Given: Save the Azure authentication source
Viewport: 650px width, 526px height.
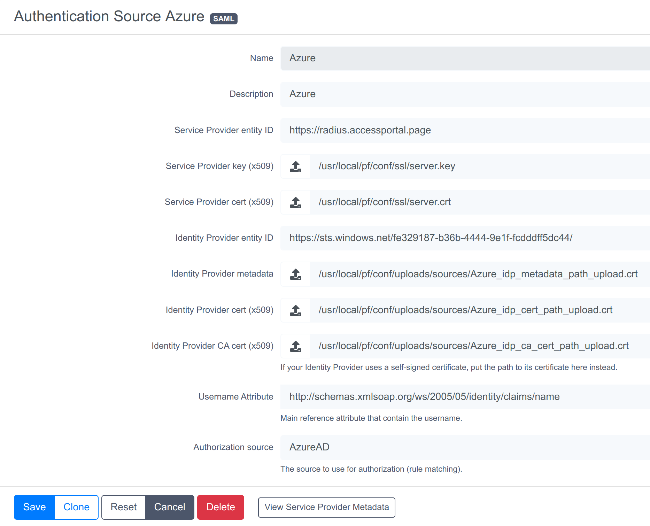Looking at the screenshot, I should click(34, 507).
